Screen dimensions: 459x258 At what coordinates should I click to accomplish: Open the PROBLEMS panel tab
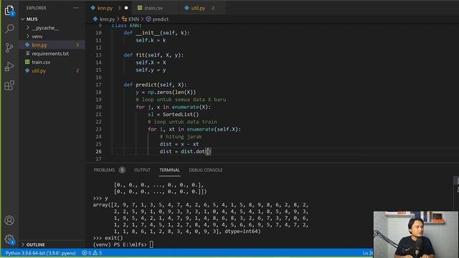point(104,170)
